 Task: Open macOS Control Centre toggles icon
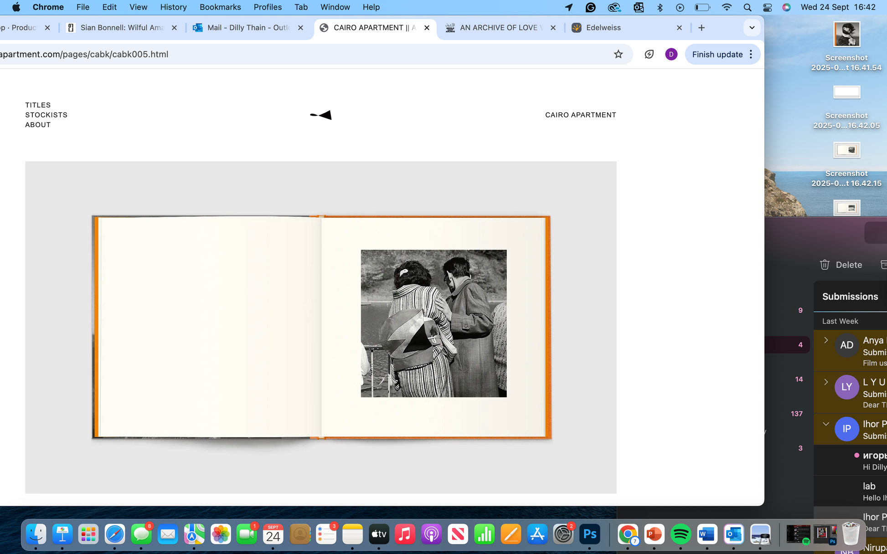tap(767, 7)
